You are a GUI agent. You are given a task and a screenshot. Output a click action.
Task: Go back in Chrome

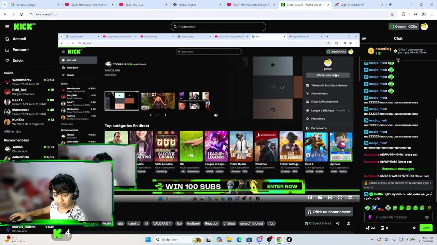5,14
